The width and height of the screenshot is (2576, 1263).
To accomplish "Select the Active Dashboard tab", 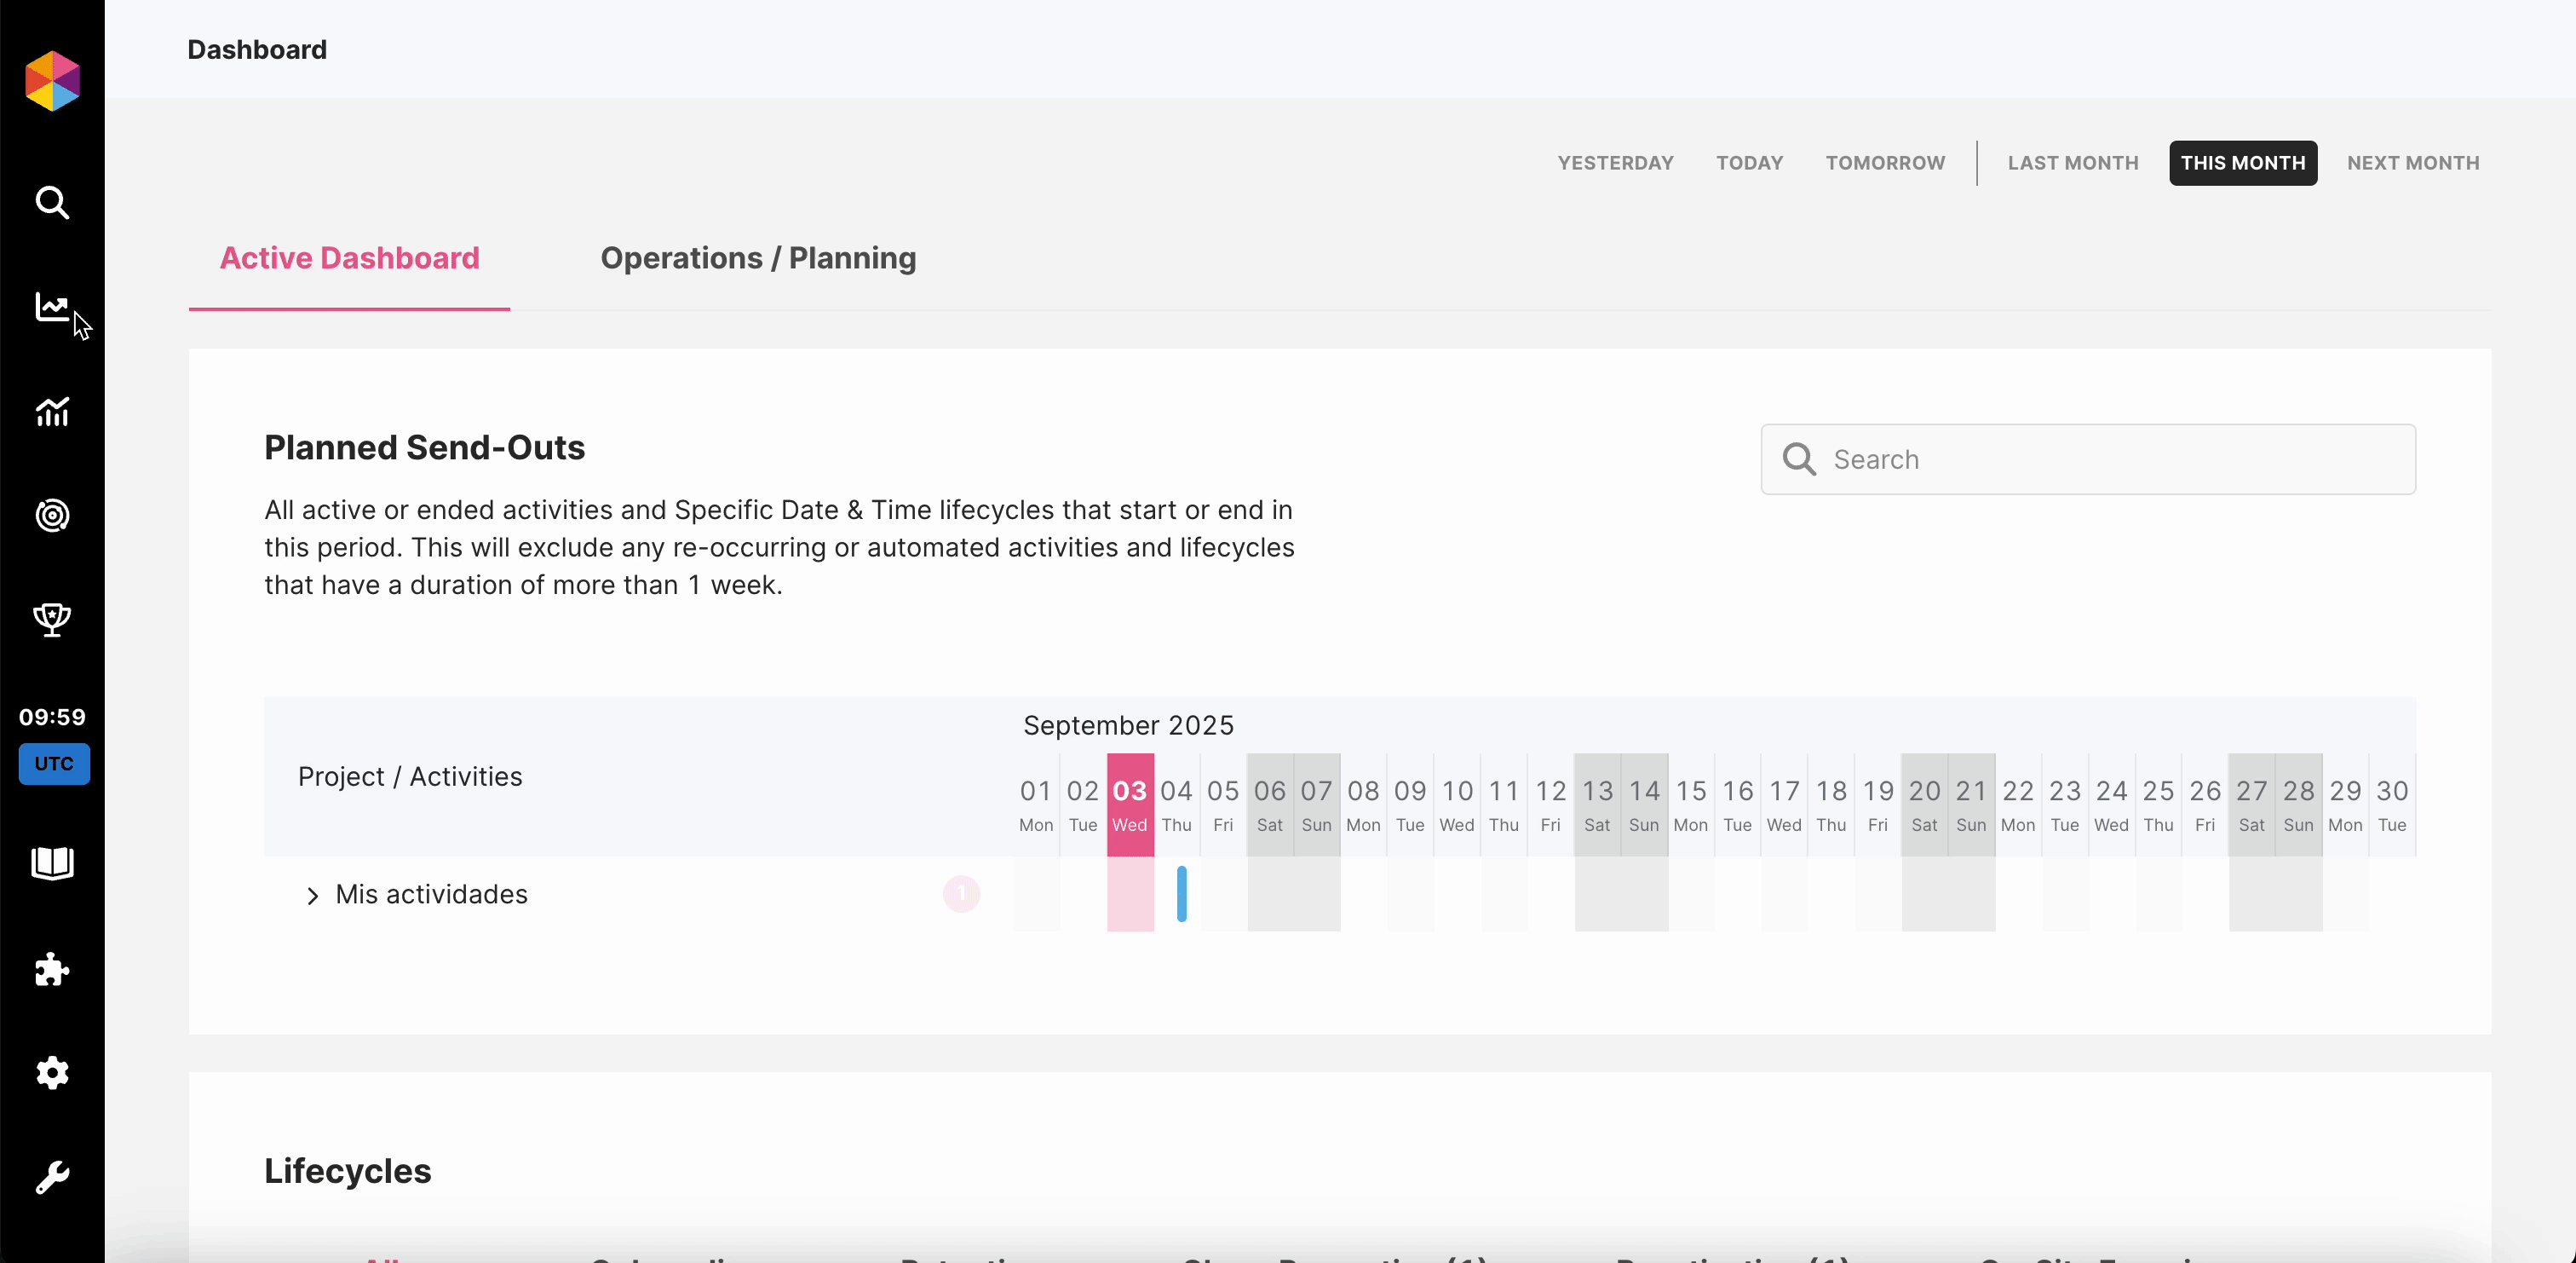I will [x=349, y=258].
